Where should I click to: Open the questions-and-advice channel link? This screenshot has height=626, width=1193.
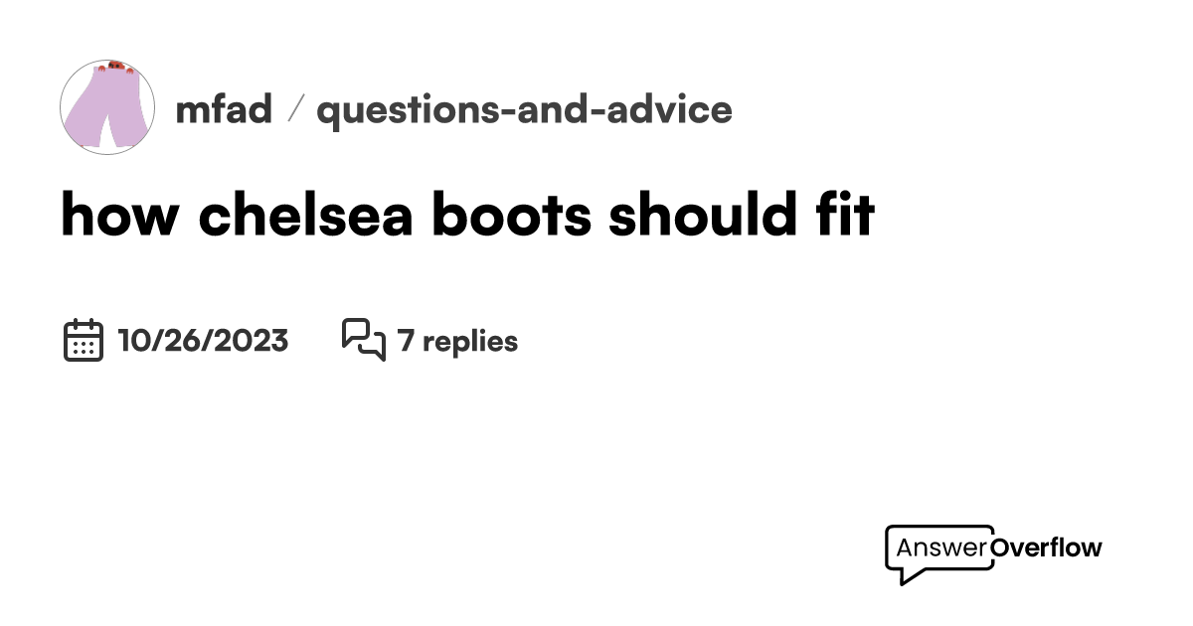(524, 109)
